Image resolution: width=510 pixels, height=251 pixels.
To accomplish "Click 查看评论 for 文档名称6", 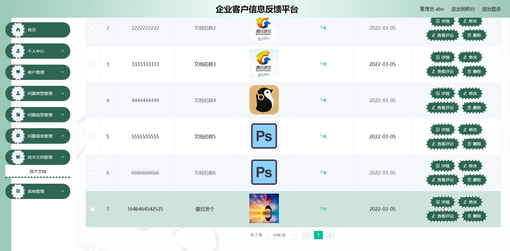I will pyautogui.click(x=443, y=180).
